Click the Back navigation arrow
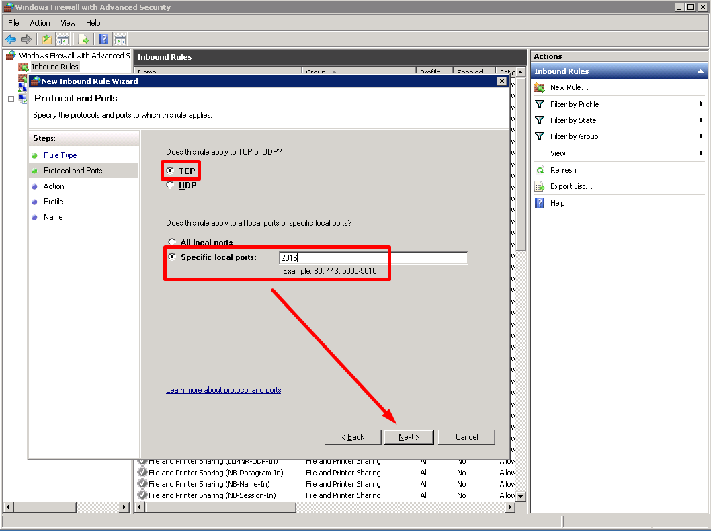 point(11,39)
